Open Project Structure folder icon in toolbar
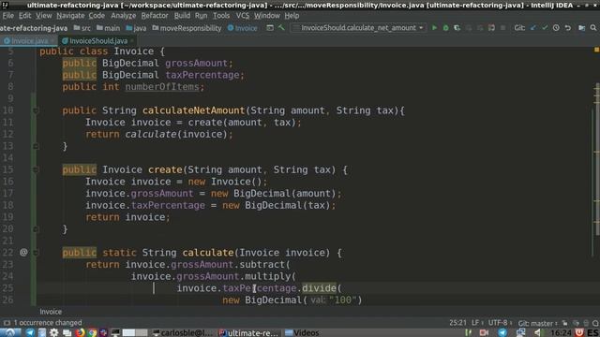The width and height of the screenshot is (600, 337). coord(581,28)
